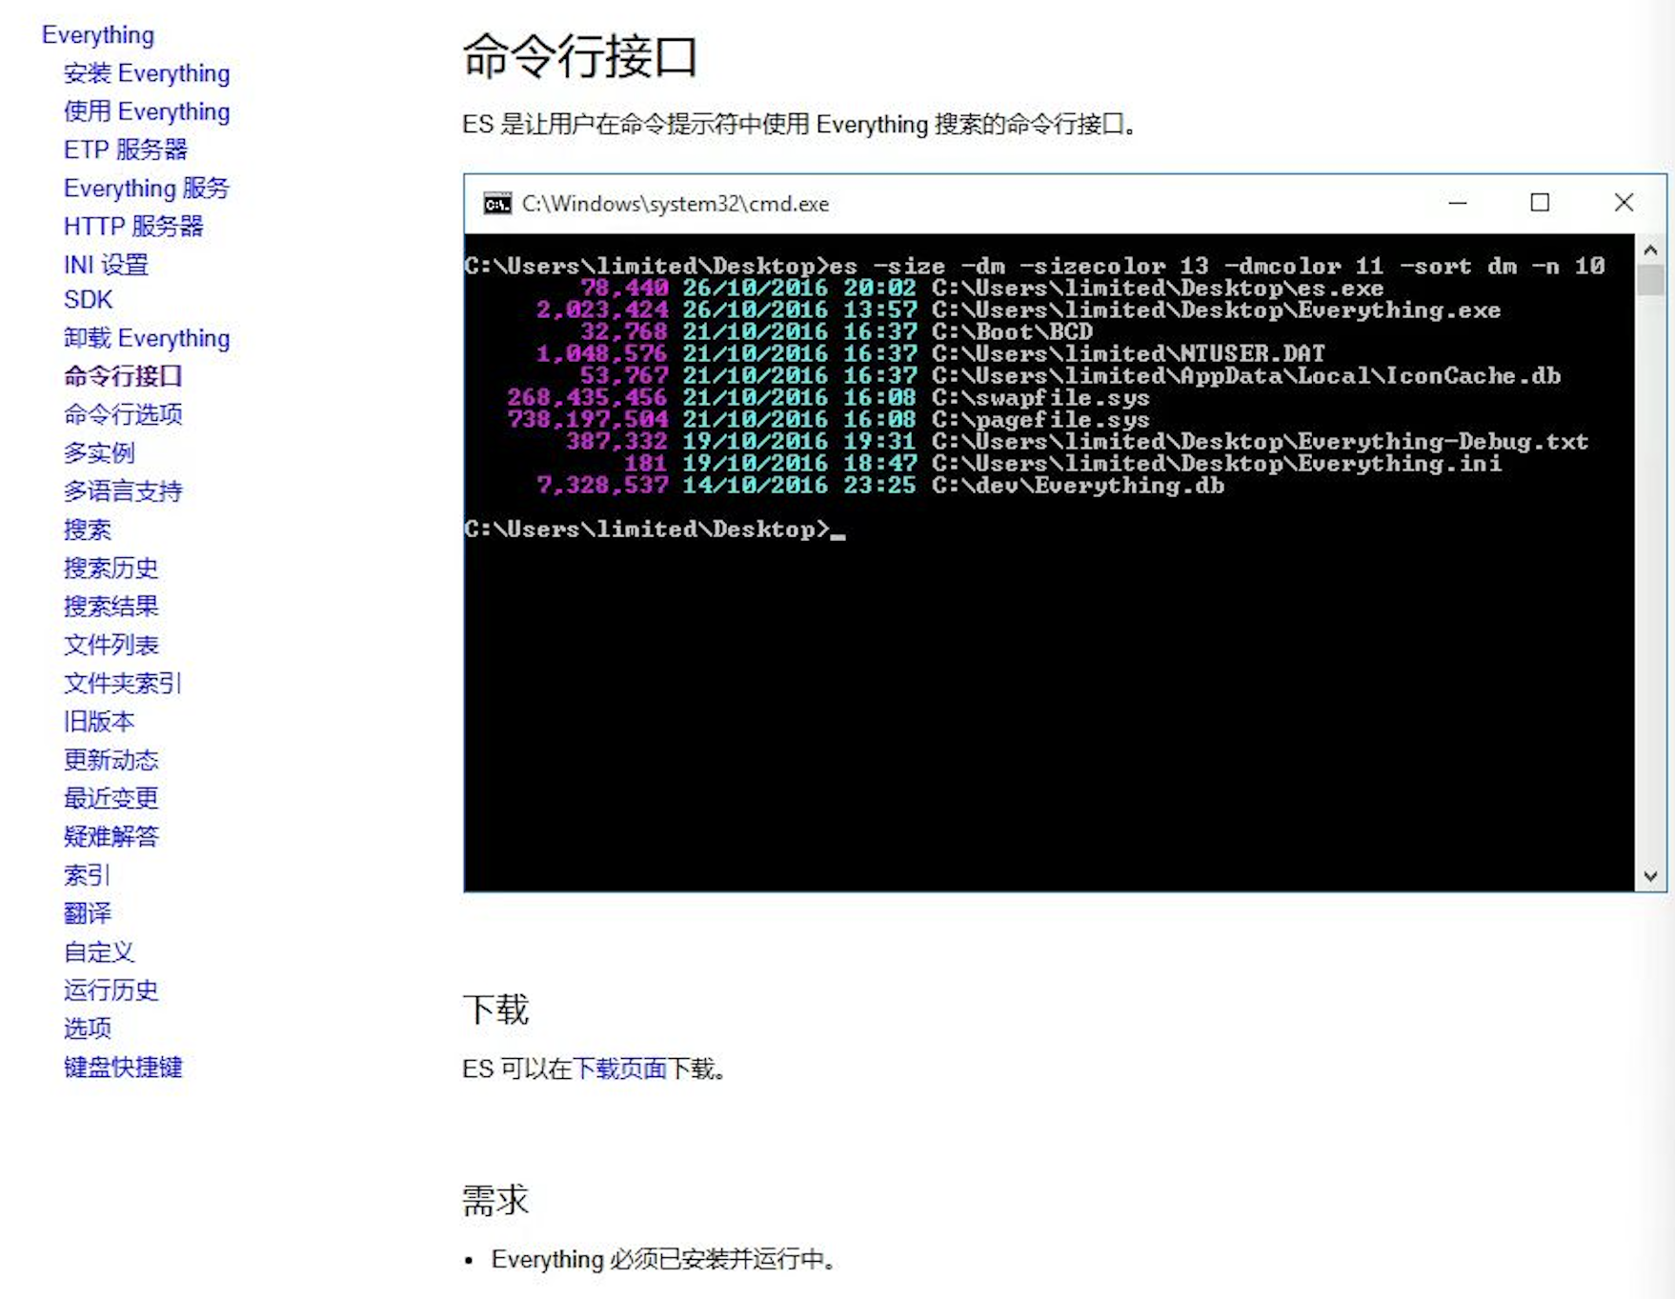Click the IconCache.db output line

(1070, 375)
